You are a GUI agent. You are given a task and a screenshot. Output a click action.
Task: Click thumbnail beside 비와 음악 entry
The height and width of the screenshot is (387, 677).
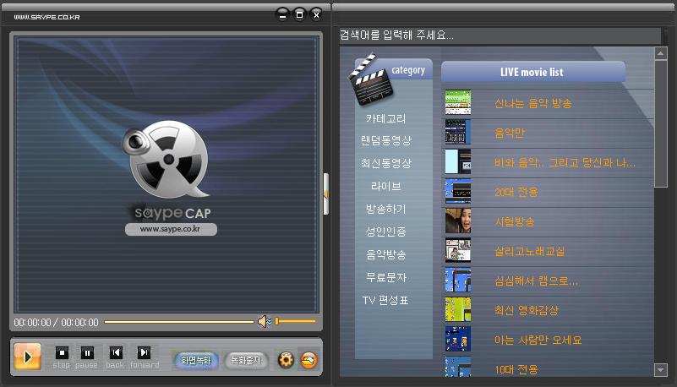[x=457, y=161]
